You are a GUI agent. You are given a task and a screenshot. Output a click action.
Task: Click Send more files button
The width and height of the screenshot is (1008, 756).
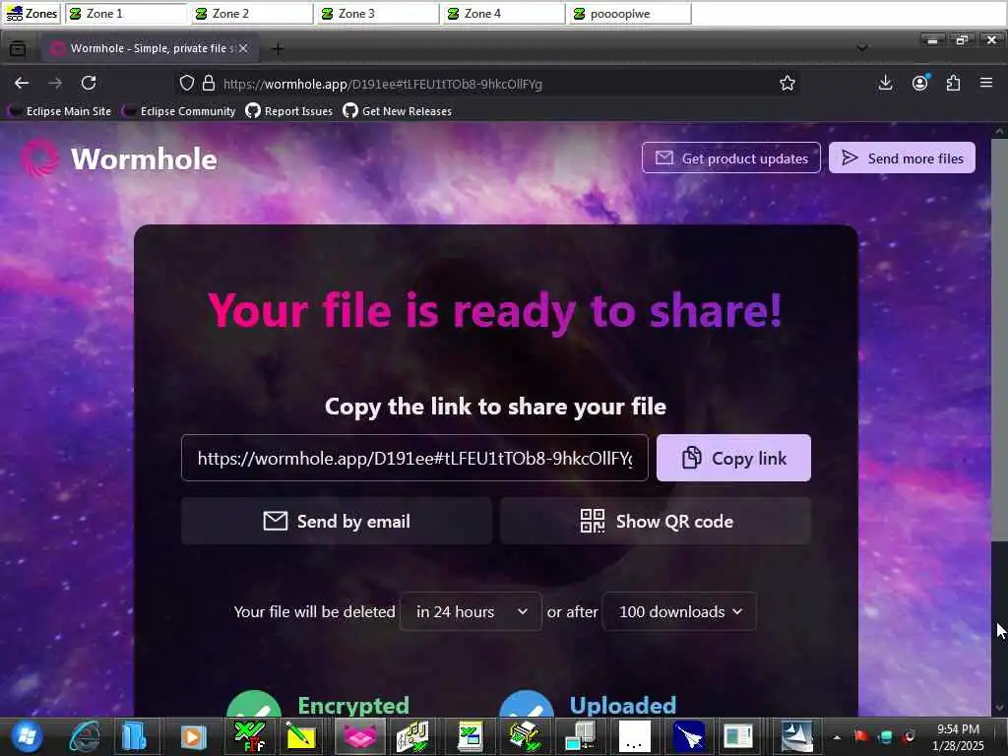tap(902, 158)
